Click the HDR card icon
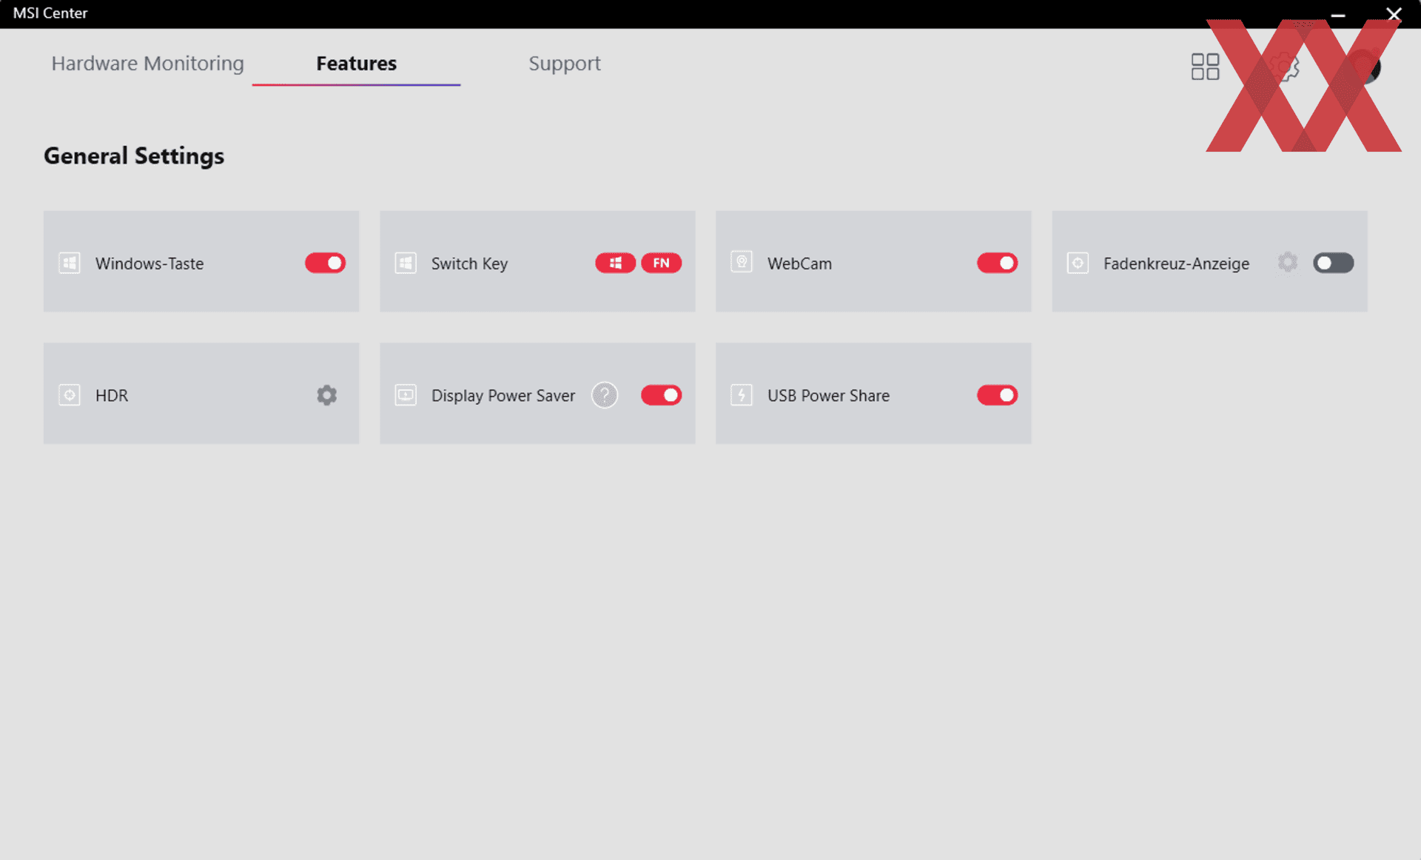Screen dimensions: 1421x860 (70, 395)
